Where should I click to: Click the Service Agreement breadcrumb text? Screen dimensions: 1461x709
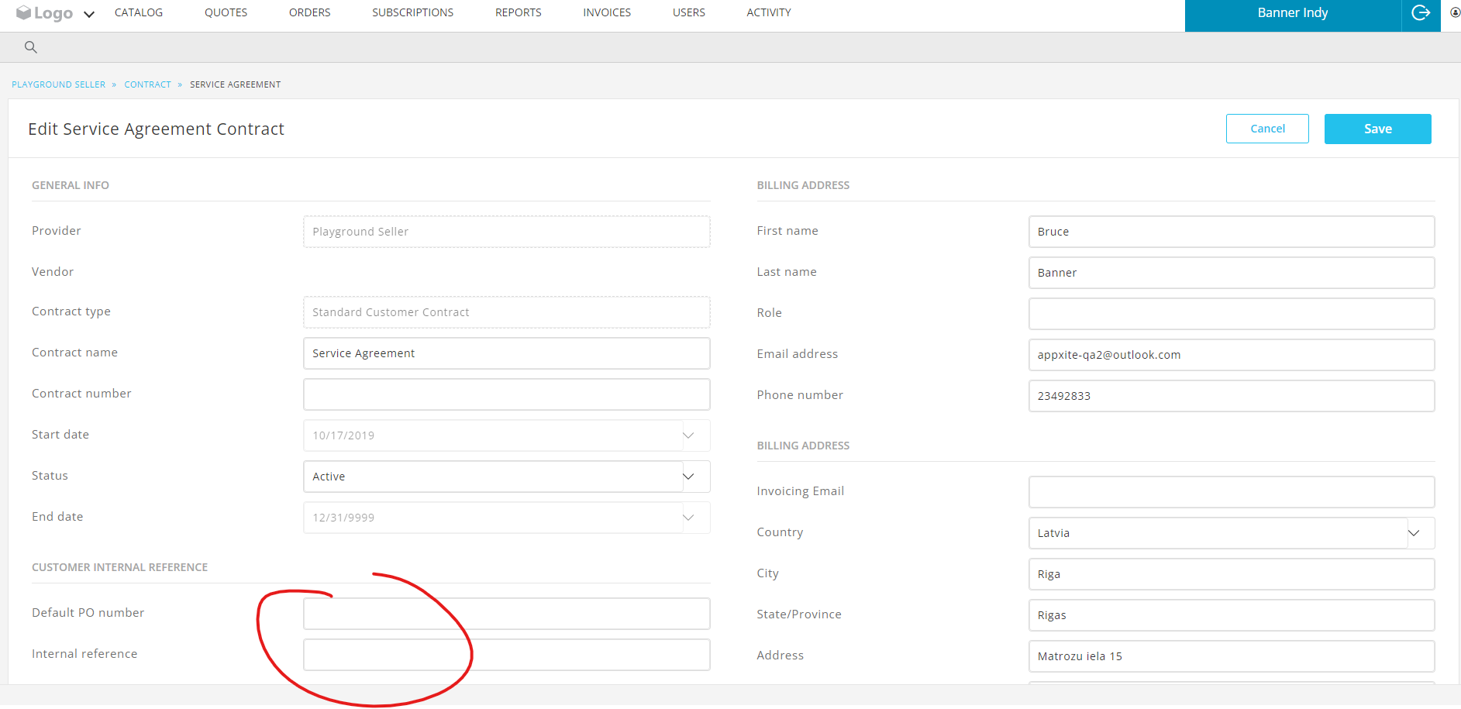[236, 84]
